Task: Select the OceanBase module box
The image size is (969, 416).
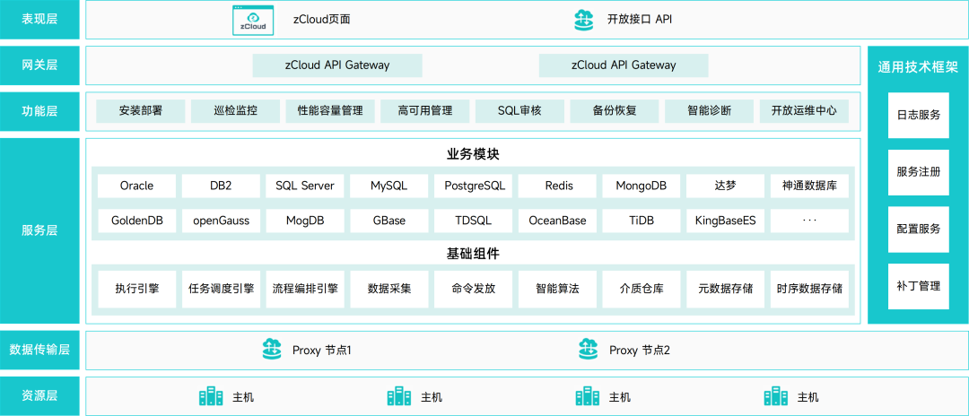Action: [557, 221]
